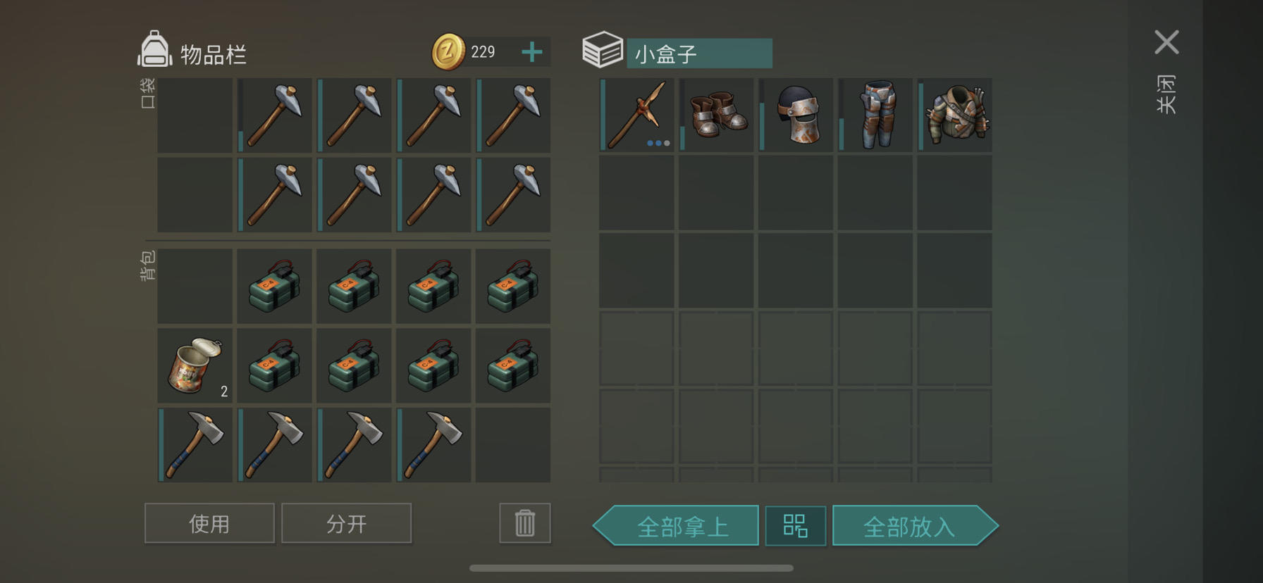This screenshot has height=583, width=1263.
Task: Select the armored pants in the small box
Action: 875,115
